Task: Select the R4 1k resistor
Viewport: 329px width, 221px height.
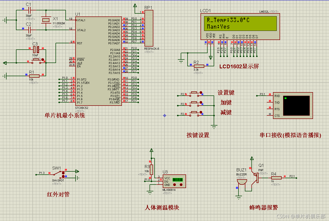Action: 276,178
